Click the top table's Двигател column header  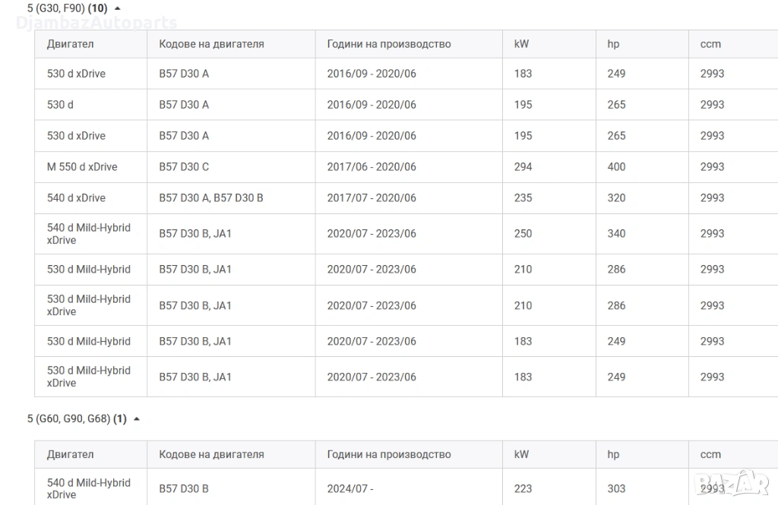tap(71, 44)
